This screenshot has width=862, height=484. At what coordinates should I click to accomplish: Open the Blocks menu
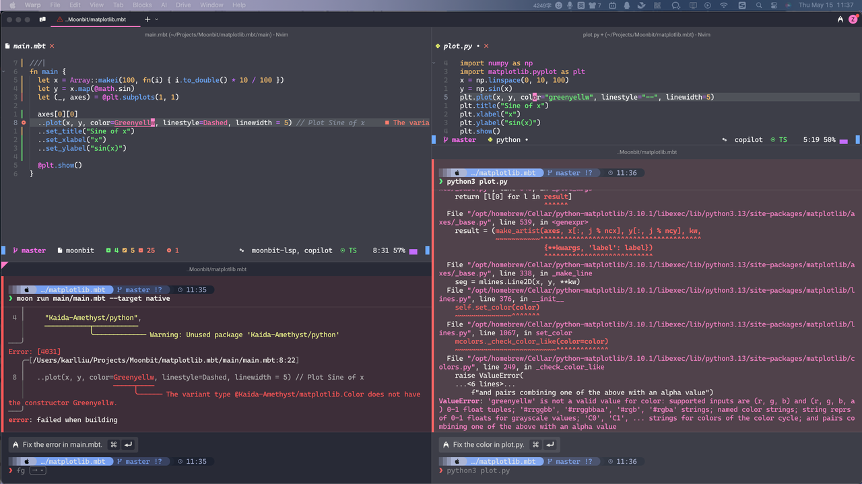(x=142, y=5)
